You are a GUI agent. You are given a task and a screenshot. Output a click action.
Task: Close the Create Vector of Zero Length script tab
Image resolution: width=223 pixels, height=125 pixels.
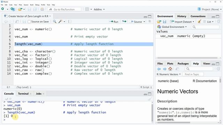[50, 16]
